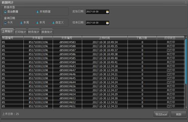Sort by the 机器编号 column header
Image resolution: width=188 pixels, height=122 pixels.
pos(13,38)
